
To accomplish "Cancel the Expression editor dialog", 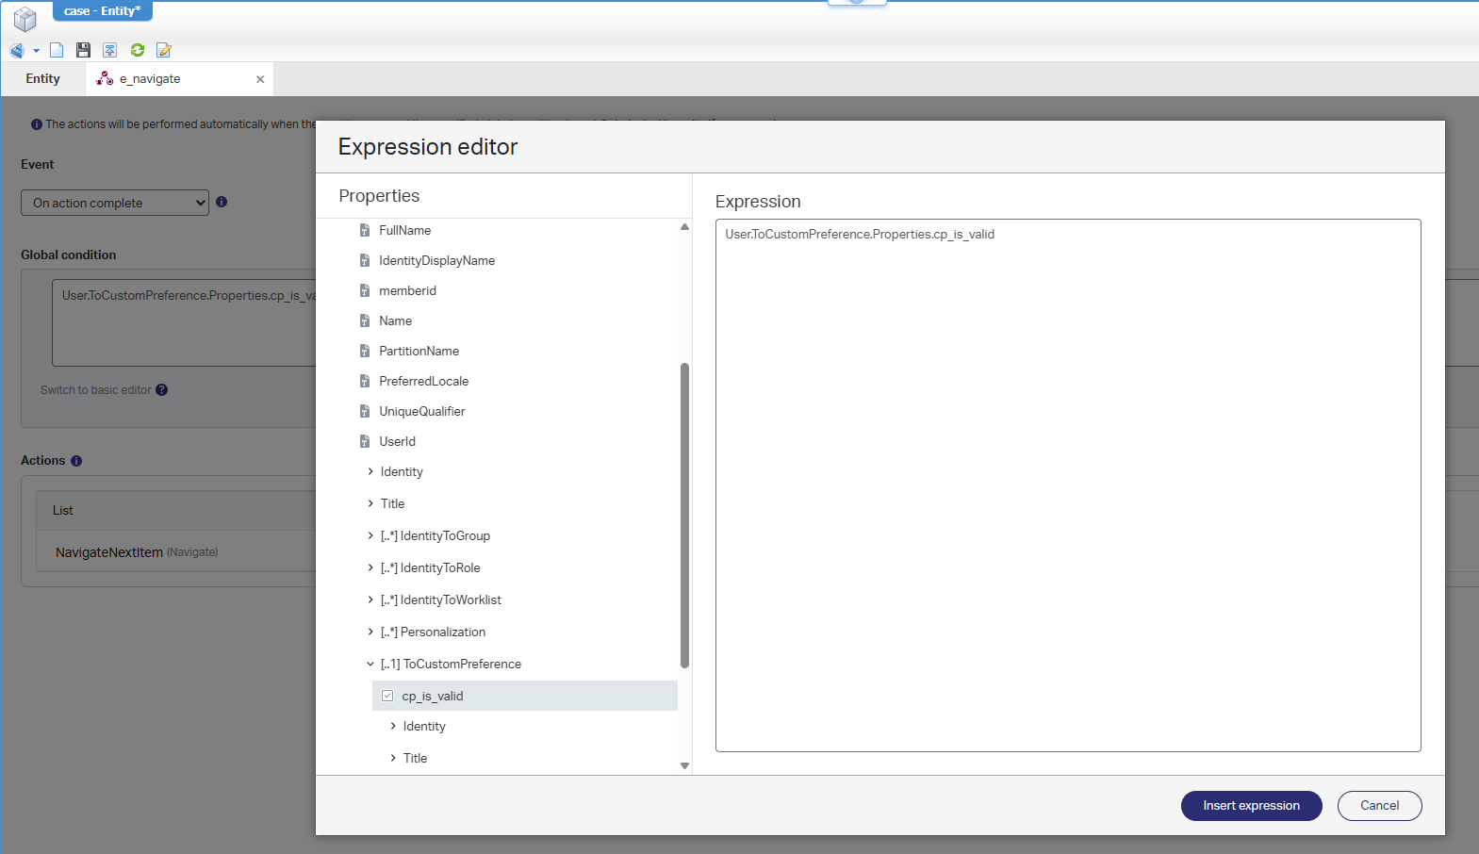I will (x=1379, y=806).
